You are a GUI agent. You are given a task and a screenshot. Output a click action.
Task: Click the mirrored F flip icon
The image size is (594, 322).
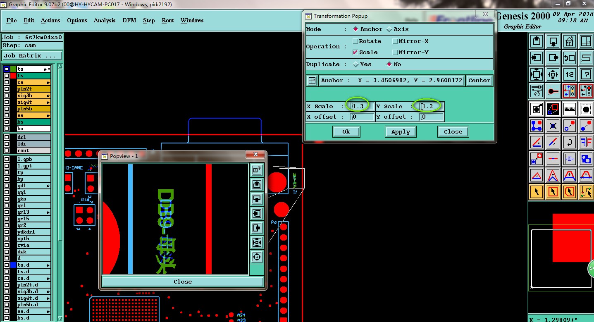point(586,142)
